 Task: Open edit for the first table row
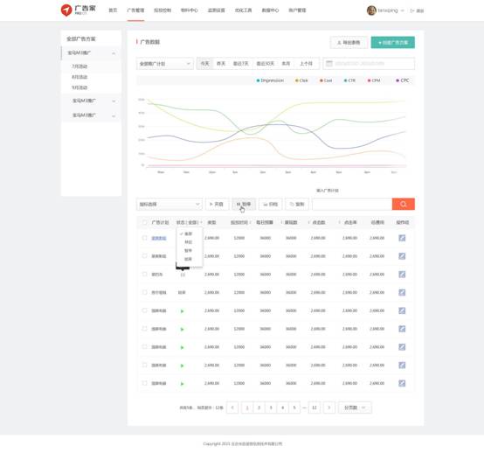[402, 238]
